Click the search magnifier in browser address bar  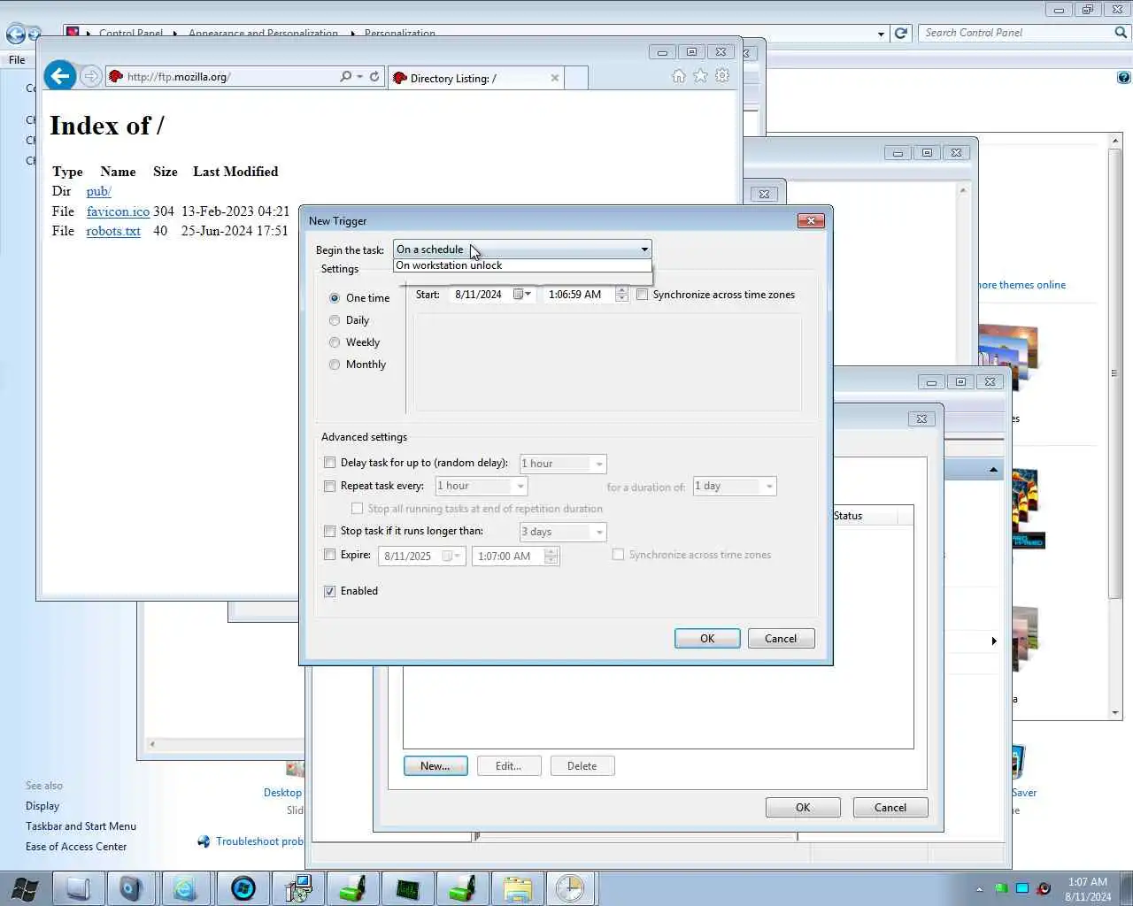click(x=346, y=77)
